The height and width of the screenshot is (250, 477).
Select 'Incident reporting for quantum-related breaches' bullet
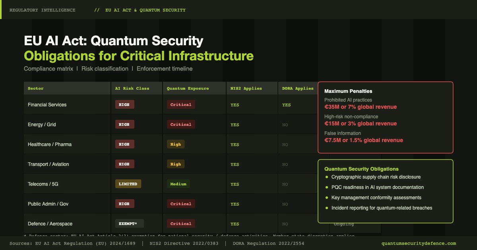tap(382, 208)
